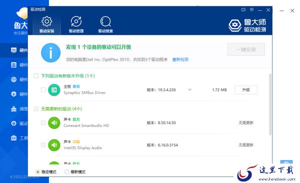Expand the version 19.3.4.226 dropdown arrow
The width and height of the screenshot is (300, 183).
(x=189, y=89)
